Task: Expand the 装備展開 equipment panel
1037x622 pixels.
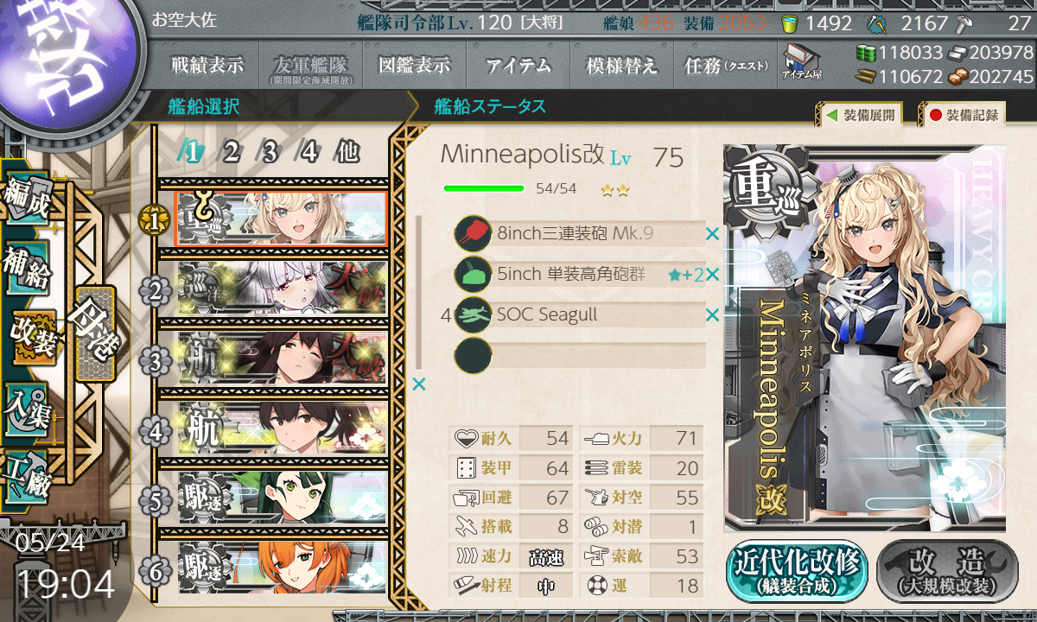Action: pyautogui.click(x=858, y=114)
